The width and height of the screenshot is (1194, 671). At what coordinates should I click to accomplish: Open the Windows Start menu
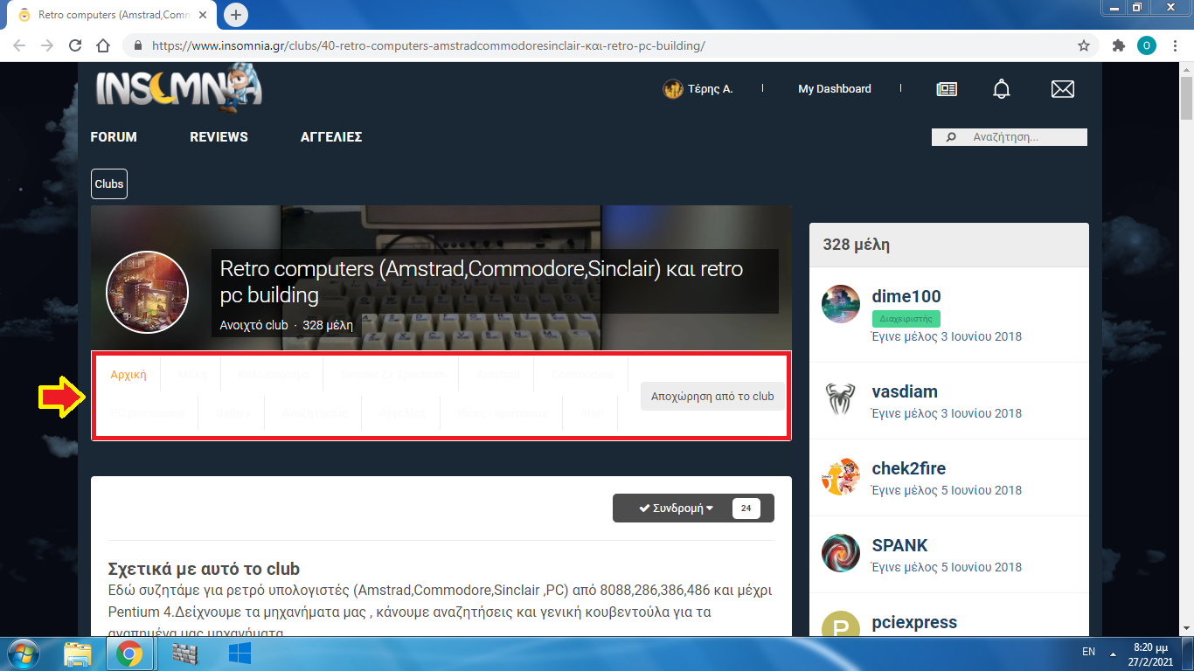(x=23, y=653)
